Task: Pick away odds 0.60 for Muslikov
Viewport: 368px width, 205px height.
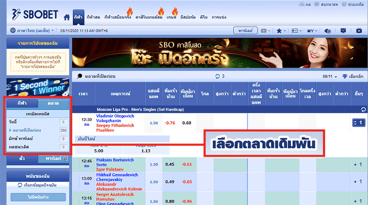Action: click(x=187, y=123)
